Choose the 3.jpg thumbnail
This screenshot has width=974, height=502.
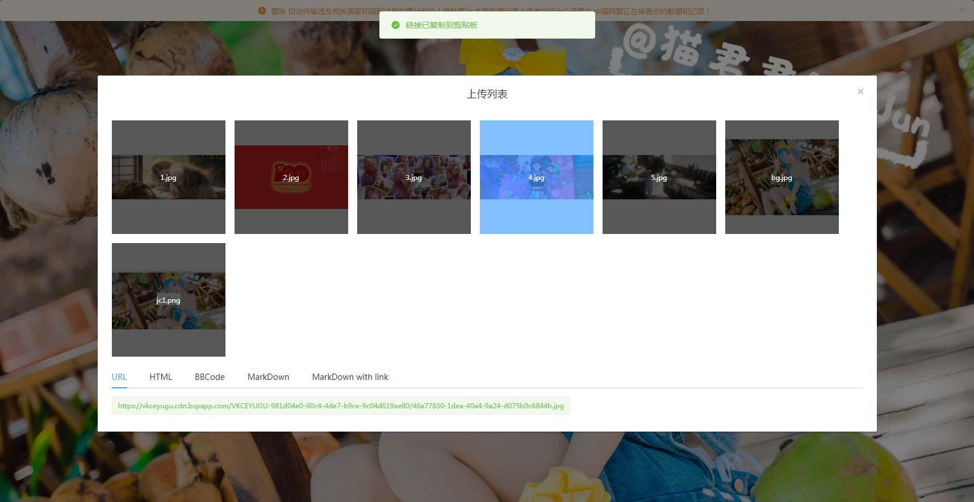pyautogui.click(x=414, y=177)
